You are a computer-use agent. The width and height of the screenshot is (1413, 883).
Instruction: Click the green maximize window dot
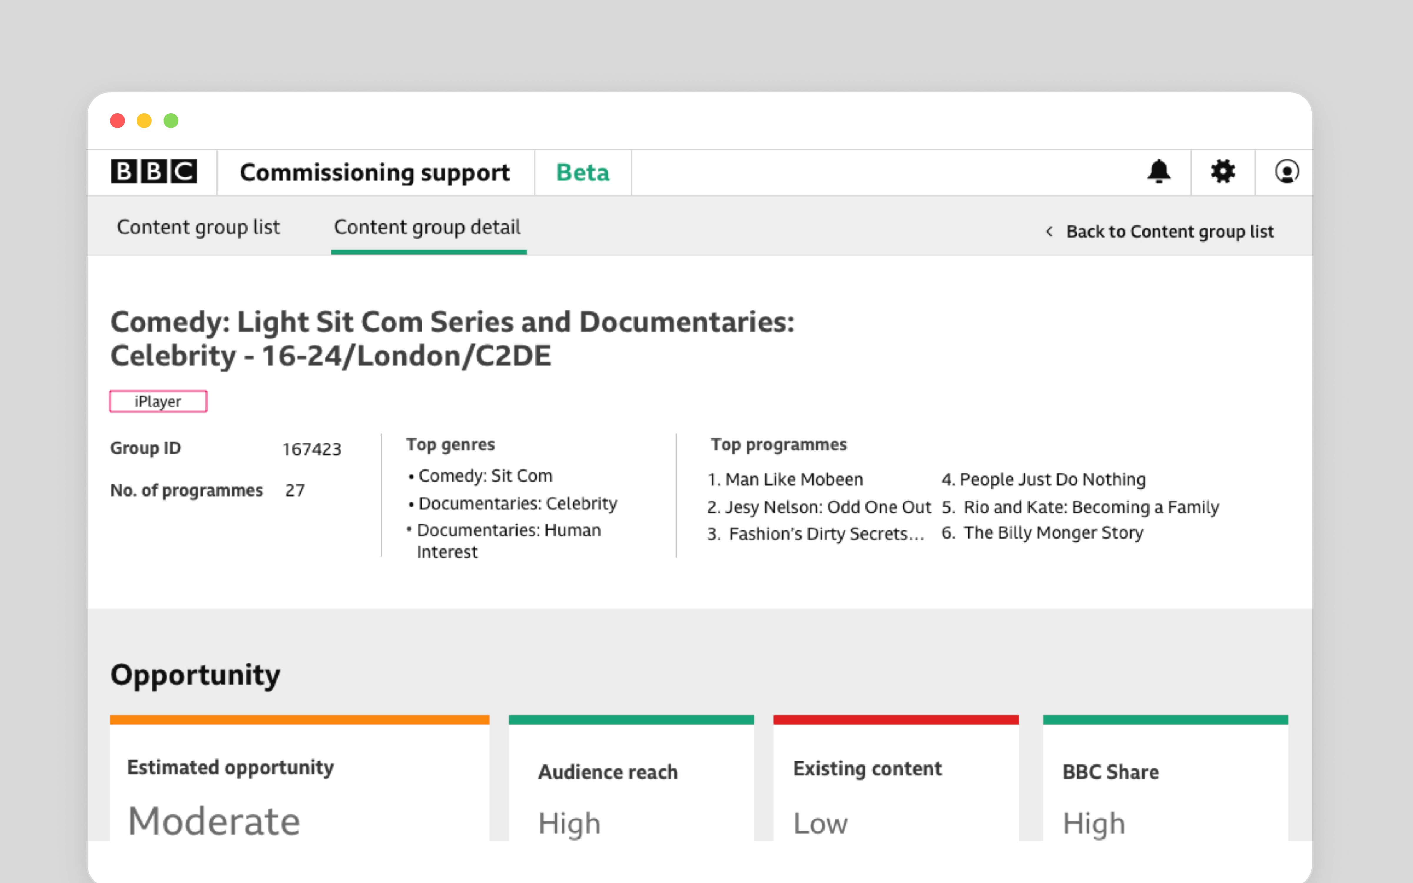171,121
